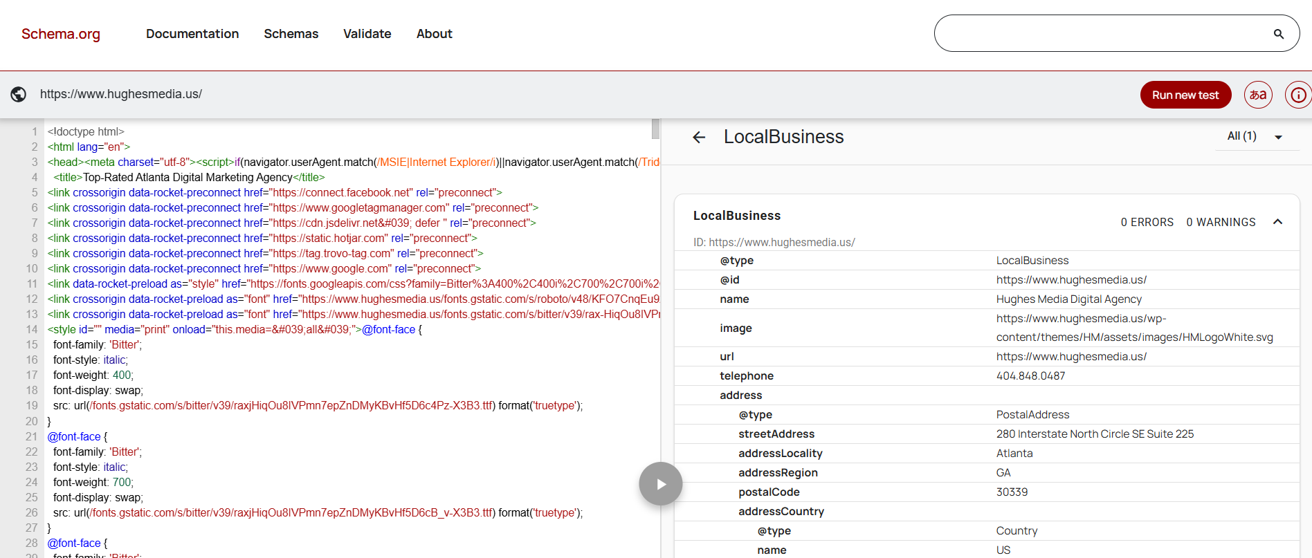Open the language selector icon

pos(1258,95)
